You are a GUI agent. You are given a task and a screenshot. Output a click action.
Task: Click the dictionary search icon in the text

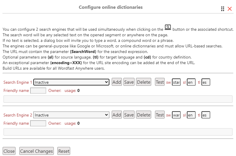[168, 28]
